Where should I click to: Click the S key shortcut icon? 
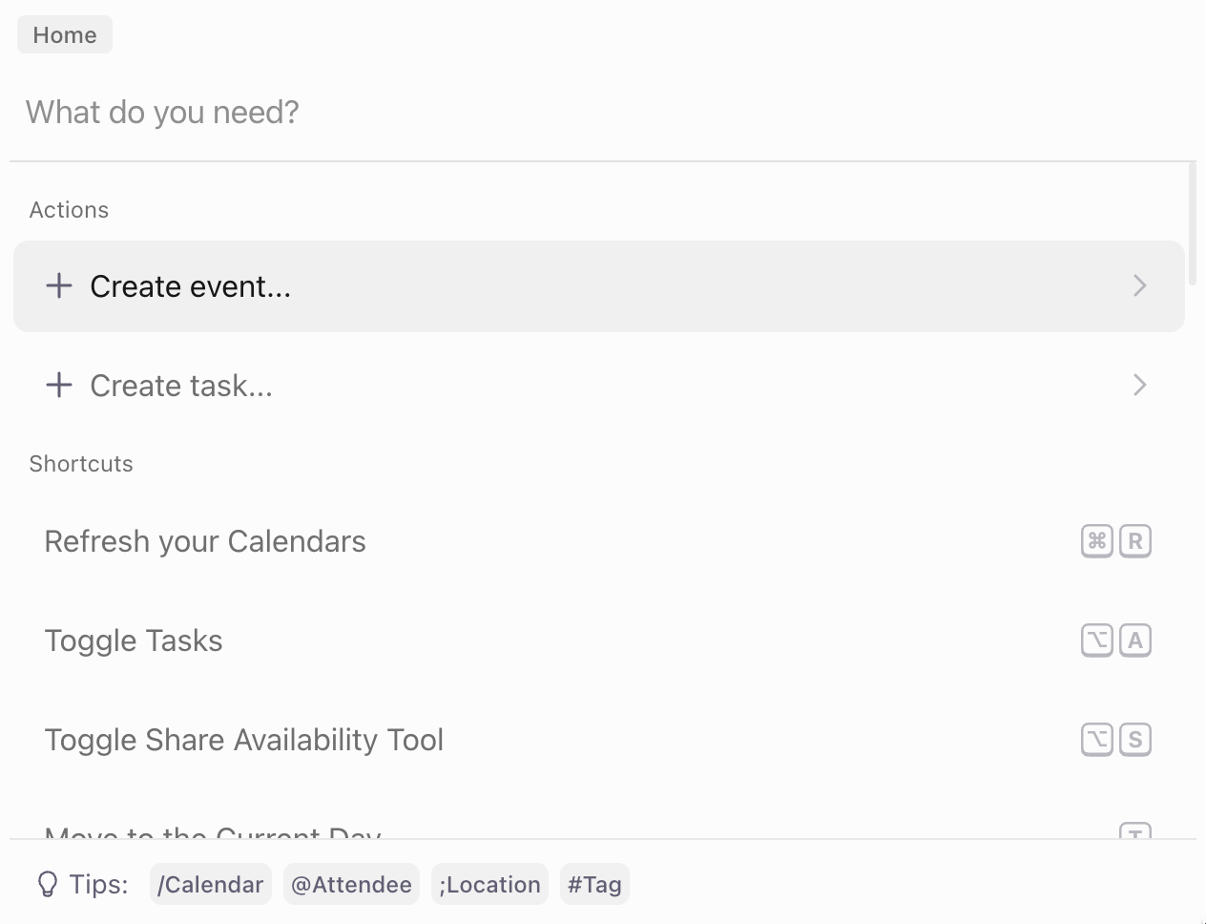coord(1135,740)
